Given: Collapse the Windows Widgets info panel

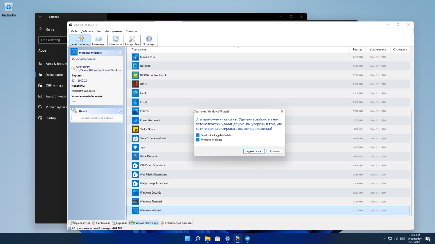Looking at the screenshot, I should [120, 53].
